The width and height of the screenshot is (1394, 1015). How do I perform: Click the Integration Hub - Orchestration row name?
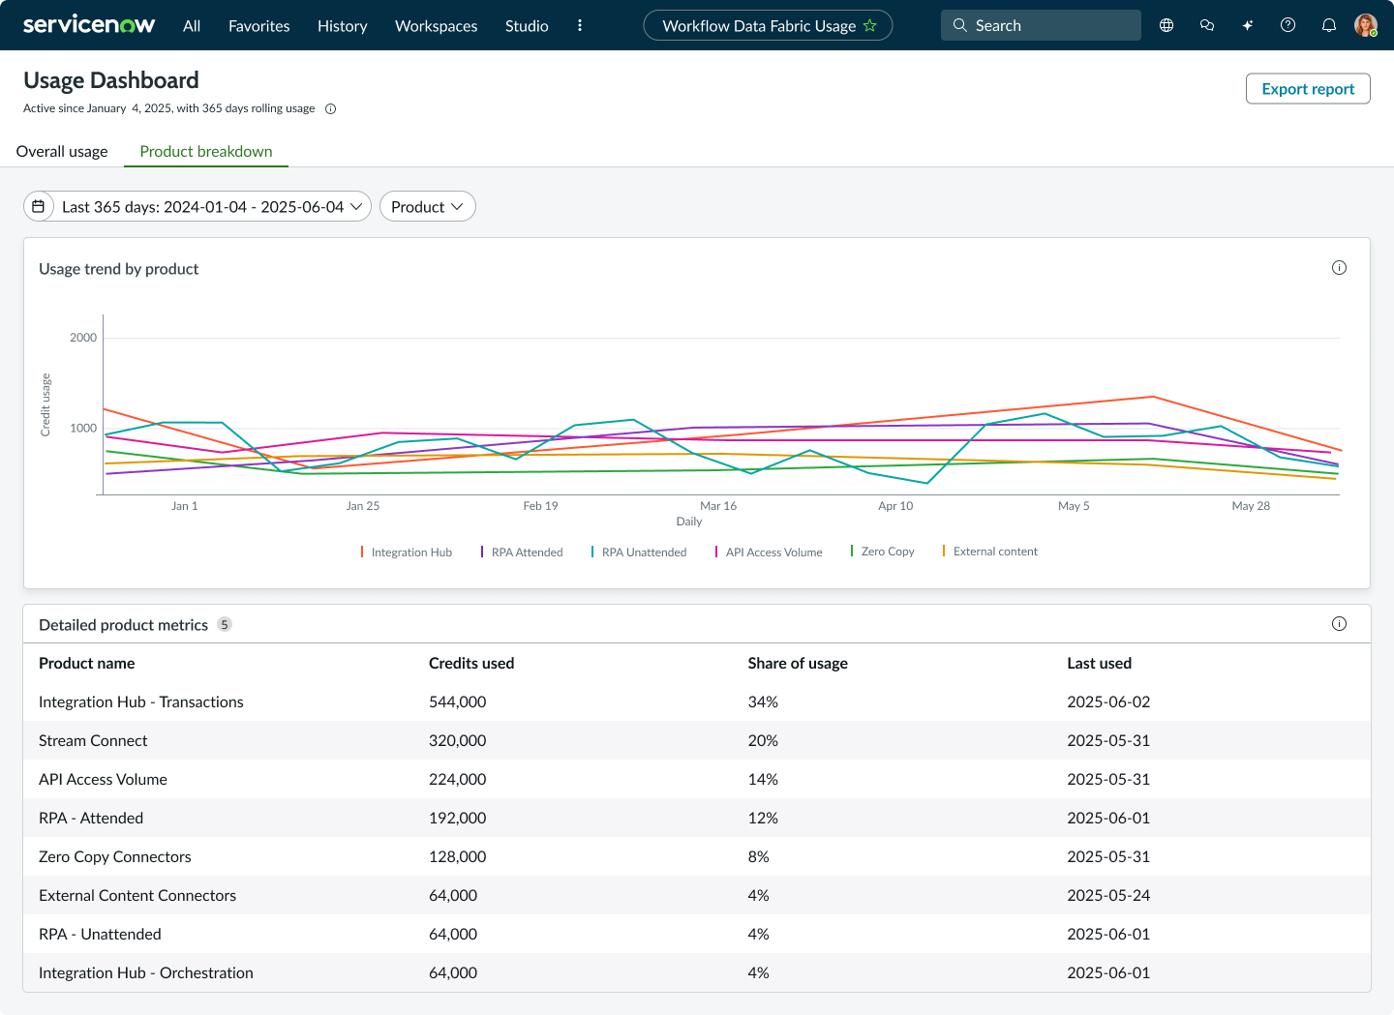tap(146, 972)
